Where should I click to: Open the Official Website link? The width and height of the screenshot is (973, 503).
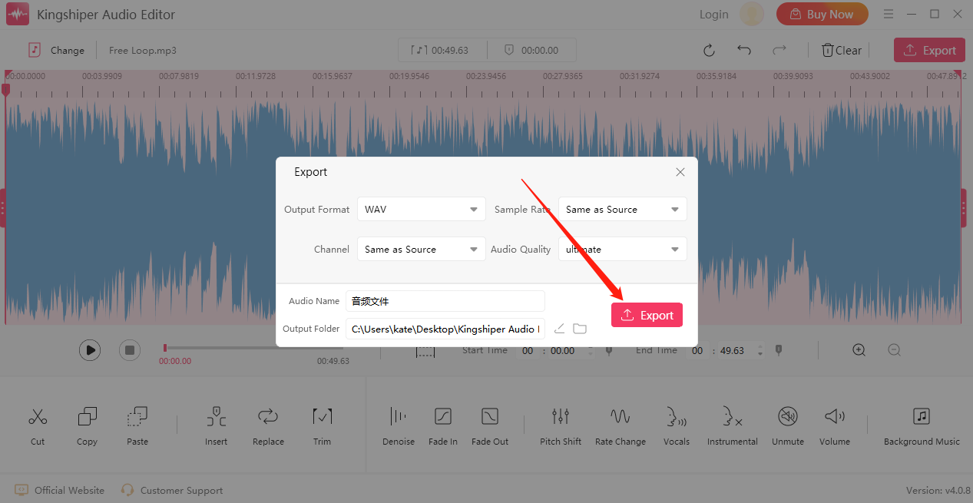60,490
